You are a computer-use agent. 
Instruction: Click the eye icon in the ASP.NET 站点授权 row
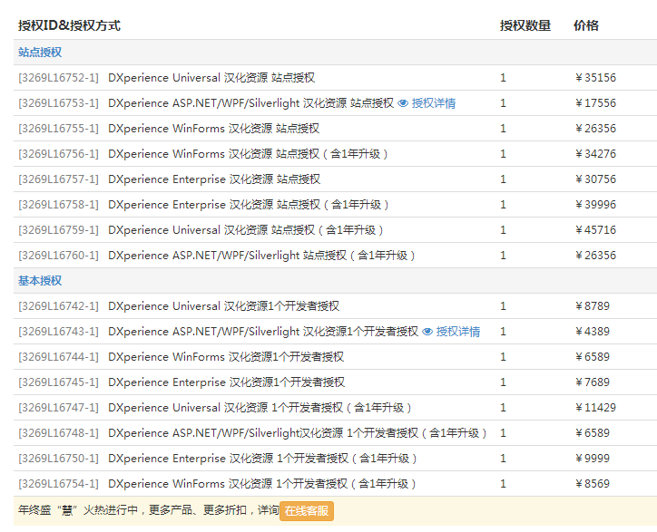click(x=404, y=103)
